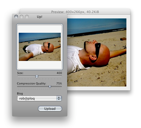Click the Size slider handle

(37, 77)
